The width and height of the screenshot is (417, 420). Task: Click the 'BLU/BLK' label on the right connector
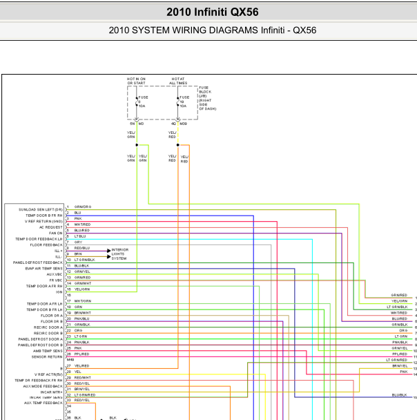(399, 395)
